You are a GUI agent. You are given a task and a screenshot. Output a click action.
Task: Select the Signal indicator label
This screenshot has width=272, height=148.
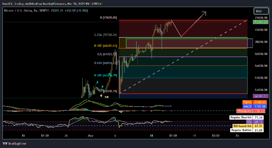pos(247,102)
